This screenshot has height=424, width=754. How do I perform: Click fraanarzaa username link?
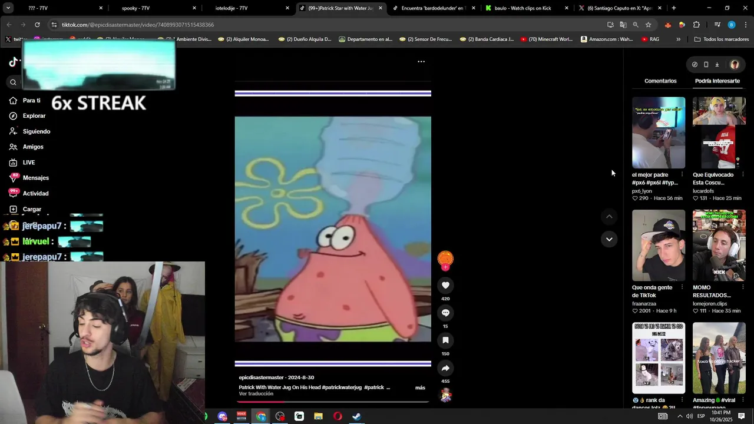tap(645, 303)
